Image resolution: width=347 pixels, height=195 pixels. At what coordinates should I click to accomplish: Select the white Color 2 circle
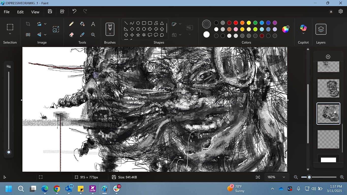(x=207, y=35)
